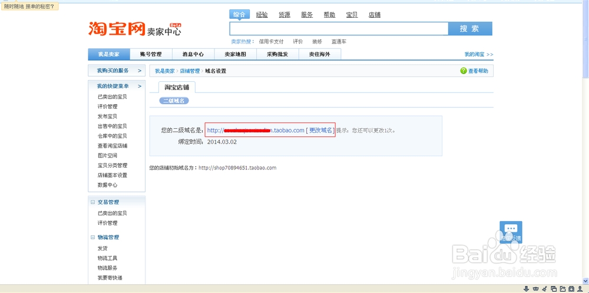Select the 综合 search tab
Screen dimensions: 589x293
(x=239, y=15)
